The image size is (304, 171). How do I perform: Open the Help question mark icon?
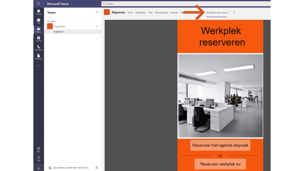39,158
